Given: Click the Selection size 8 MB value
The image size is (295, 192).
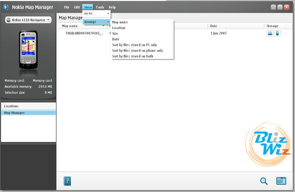Looking at the screenshot, I should coord(49,93).
